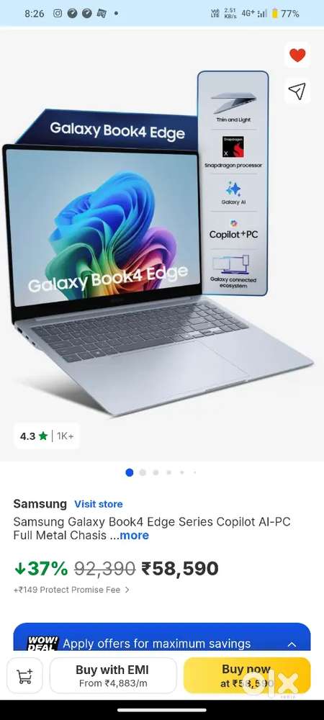This screenshot has width=324, height=720.
Task: Tap the battery indicator in status bar
Action: tap(275, 13)
